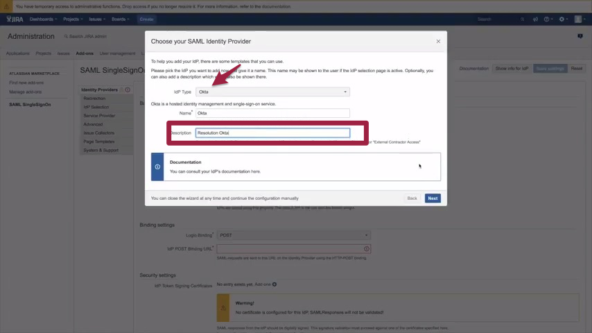Click the feedback icon below the user avatar

(x=580, y=36)
